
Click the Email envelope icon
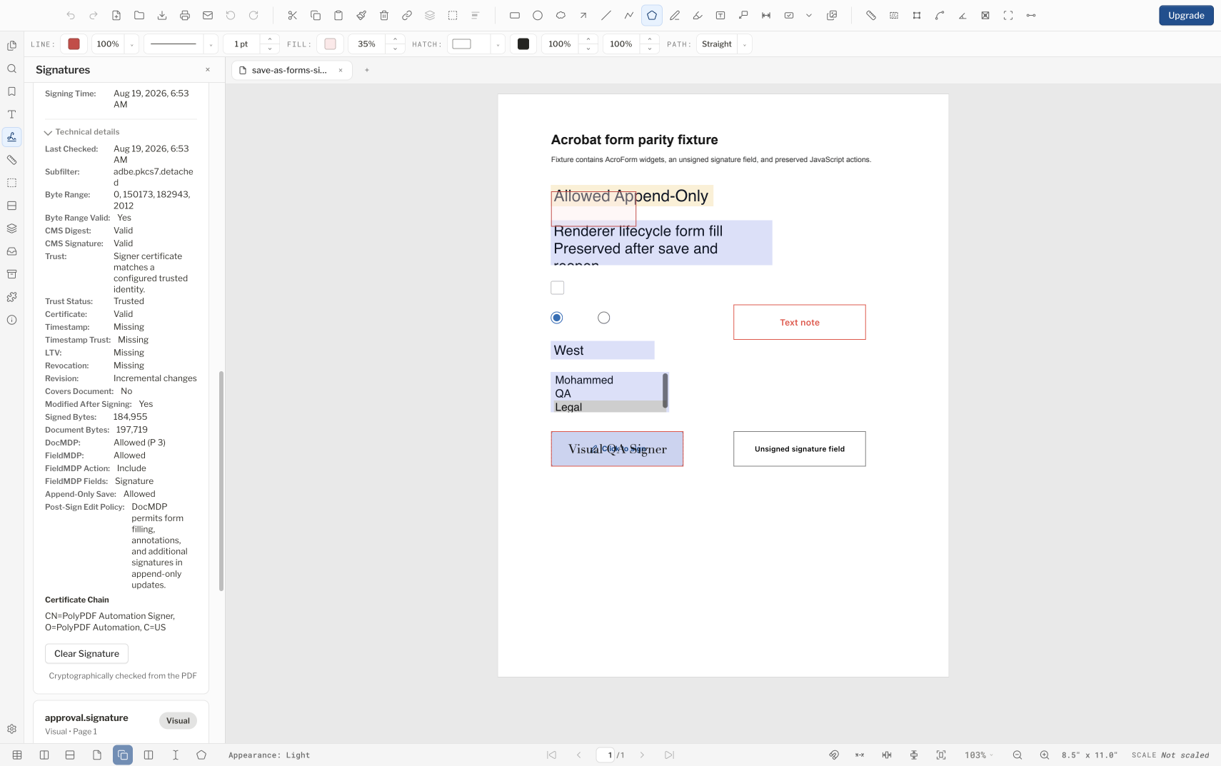pos(207,15)
